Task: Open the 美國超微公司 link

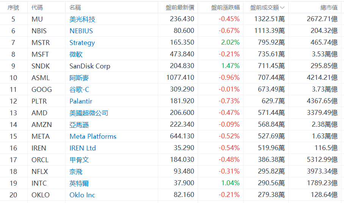Action: (x=89, y=113)
